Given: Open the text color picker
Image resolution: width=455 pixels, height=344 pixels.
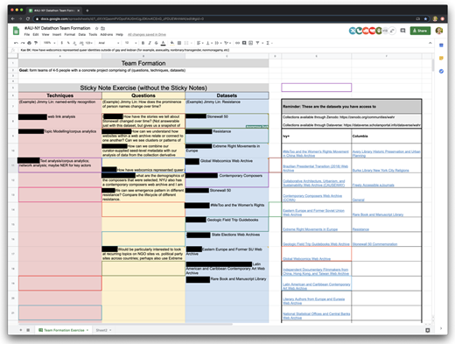Looking at the screenshot, I should (163, 43).
